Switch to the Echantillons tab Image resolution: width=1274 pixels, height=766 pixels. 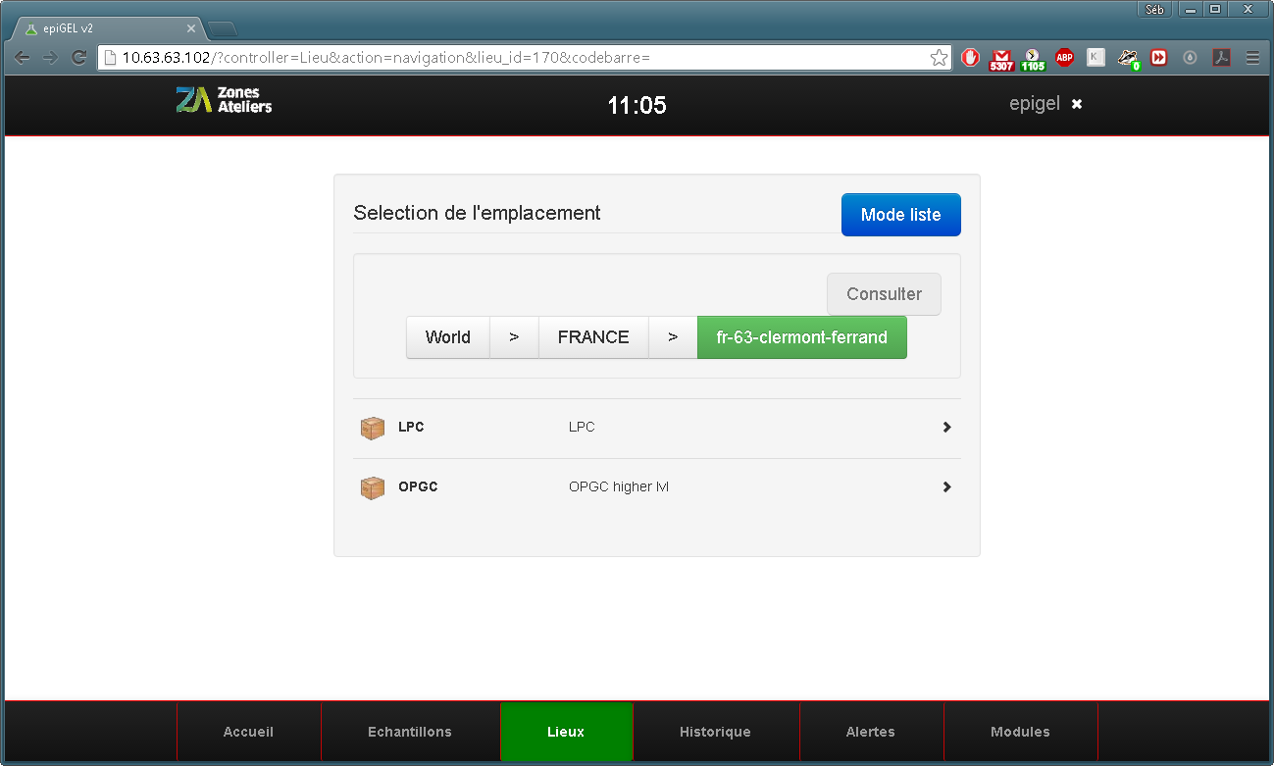click(x=410, y=732)
